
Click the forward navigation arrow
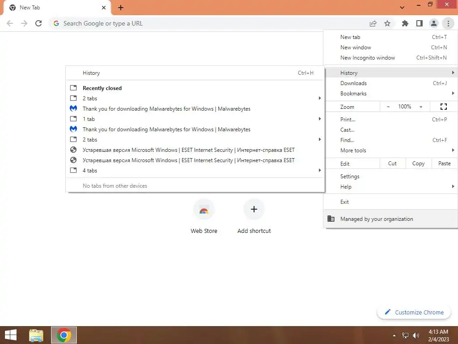(x=24, y=23)
